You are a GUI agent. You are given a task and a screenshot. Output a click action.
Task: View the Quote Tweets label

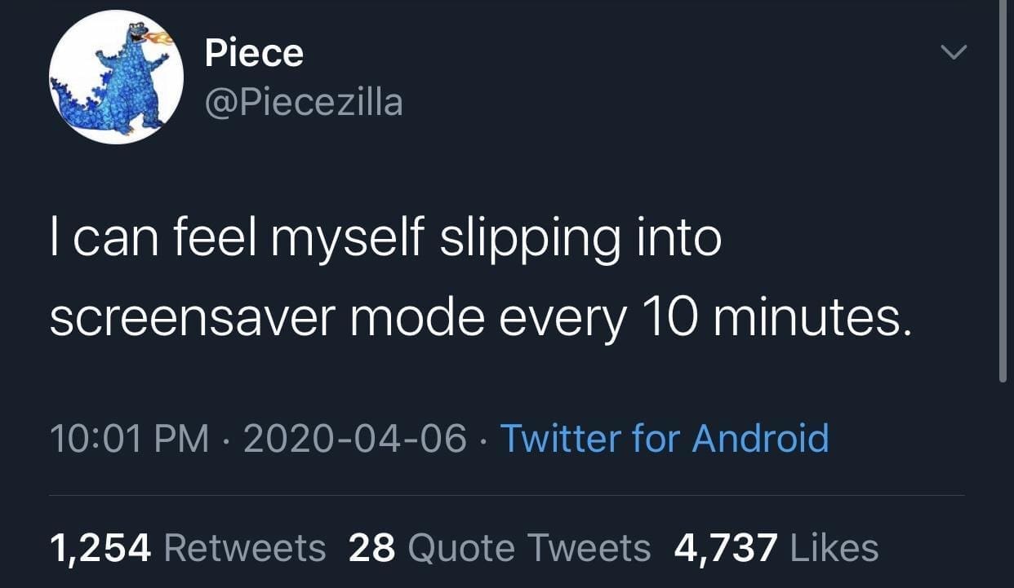pos(529,547)
